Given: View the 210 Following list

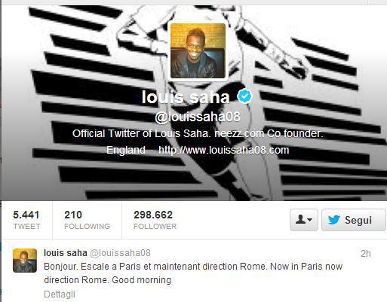Looking at the screenshot, I should pyautogui.click(x=87, y=220).
